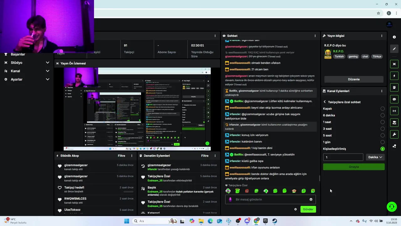Click the custom duration input containing 1

click(x=343, y=157)
